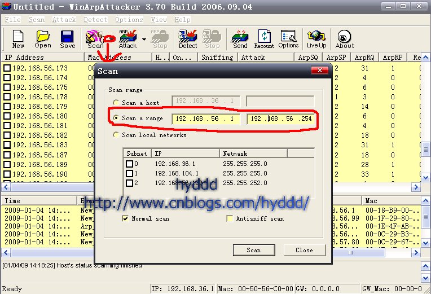
Task: Check subnet 0 (192.168.36.1) checkbox
Action: (x=129, y=164)
